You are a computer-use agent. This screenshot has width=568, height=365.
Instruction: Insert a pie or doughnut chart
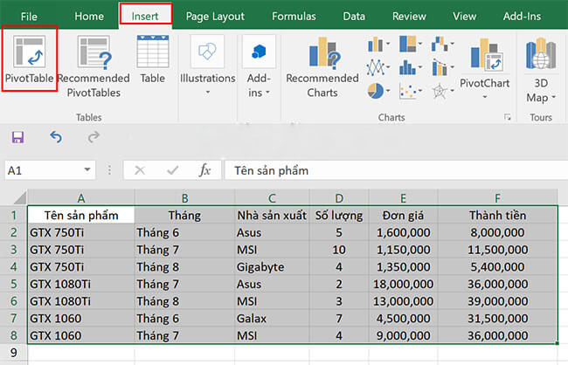378,91
